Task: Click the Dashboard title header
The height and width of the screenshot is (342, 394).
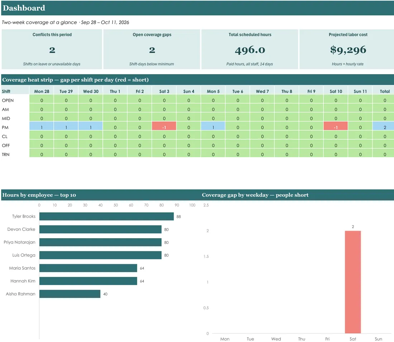Action: [197, 8]
